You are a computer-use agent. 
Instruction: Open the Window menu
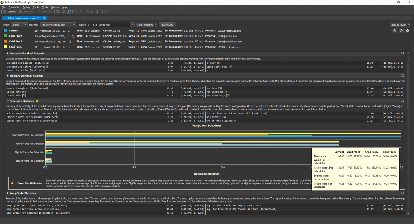[x=55, y=7]
